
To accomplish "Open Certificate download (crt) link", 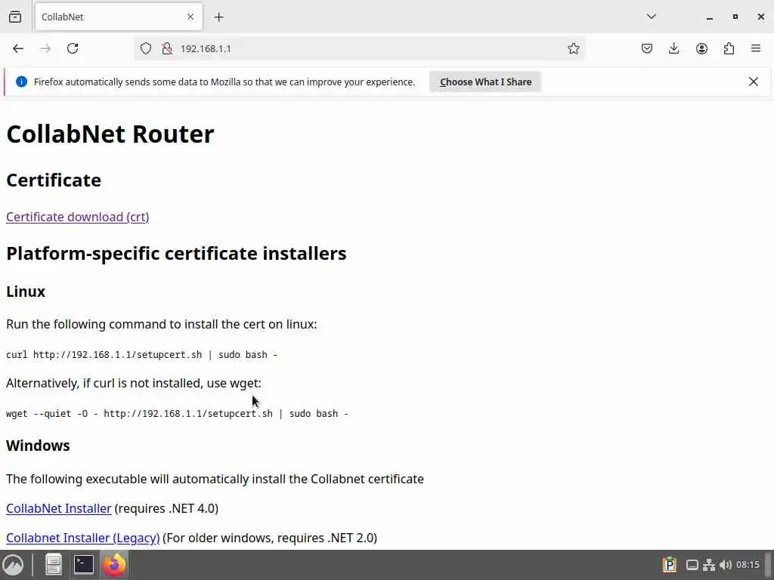I will (x=78, y=217).
